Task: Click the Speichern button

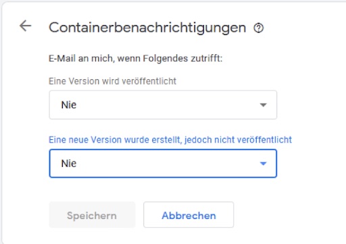Action: 92,215
